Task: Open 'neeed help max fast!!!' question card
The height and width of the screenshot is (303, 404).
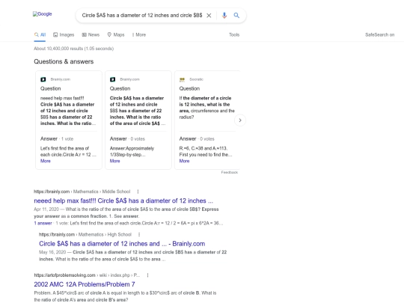Action: (68, 111)
